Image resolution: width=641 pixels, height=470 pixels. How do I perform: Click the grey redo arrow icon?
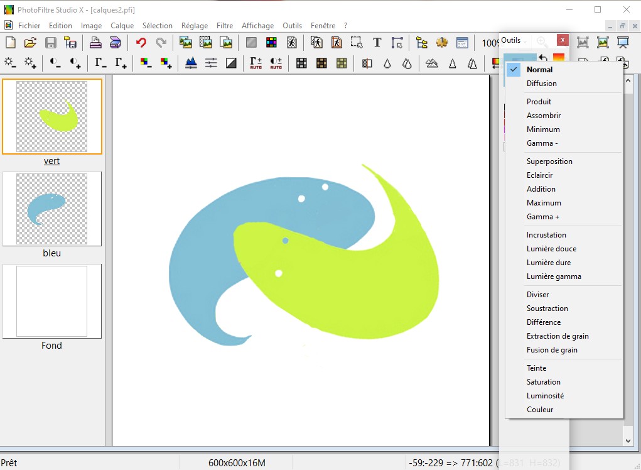(161, 43)
